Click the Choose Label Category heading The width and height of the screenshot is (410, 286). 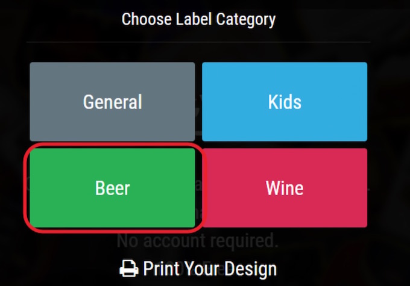coord(198,19)
